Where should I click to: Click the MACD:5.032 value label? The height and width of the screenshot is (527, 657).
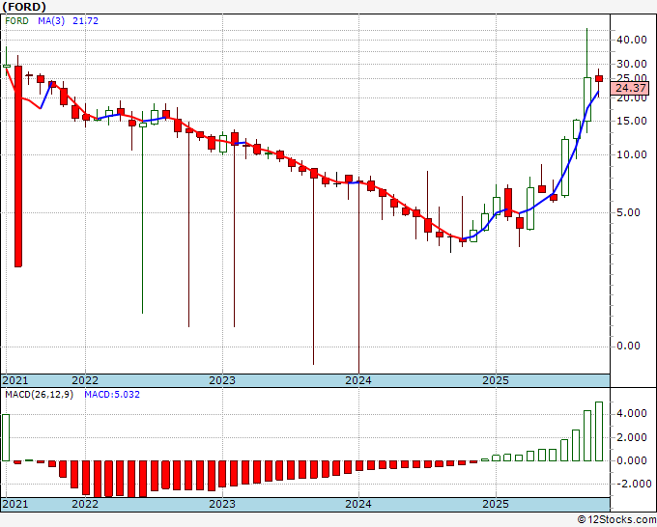[x=112, y=395]
